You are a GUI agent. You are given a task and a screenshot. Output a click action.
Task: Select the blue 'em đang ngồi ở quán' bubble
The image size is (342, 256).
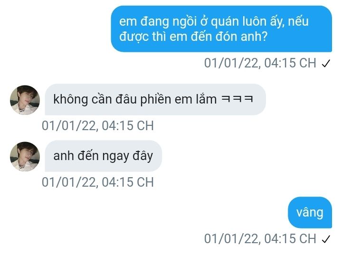coord(221,29)
